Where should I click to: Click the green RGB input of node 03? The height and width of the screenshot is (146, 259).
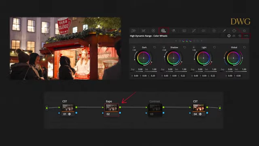tap(146, 107)
